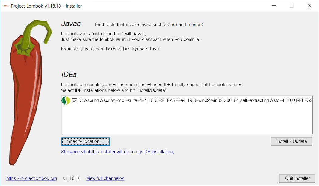Click the Lombok pepper icon in title bar
The width and height of the screenshot is (319, 186).
click(x=6, y=6)
